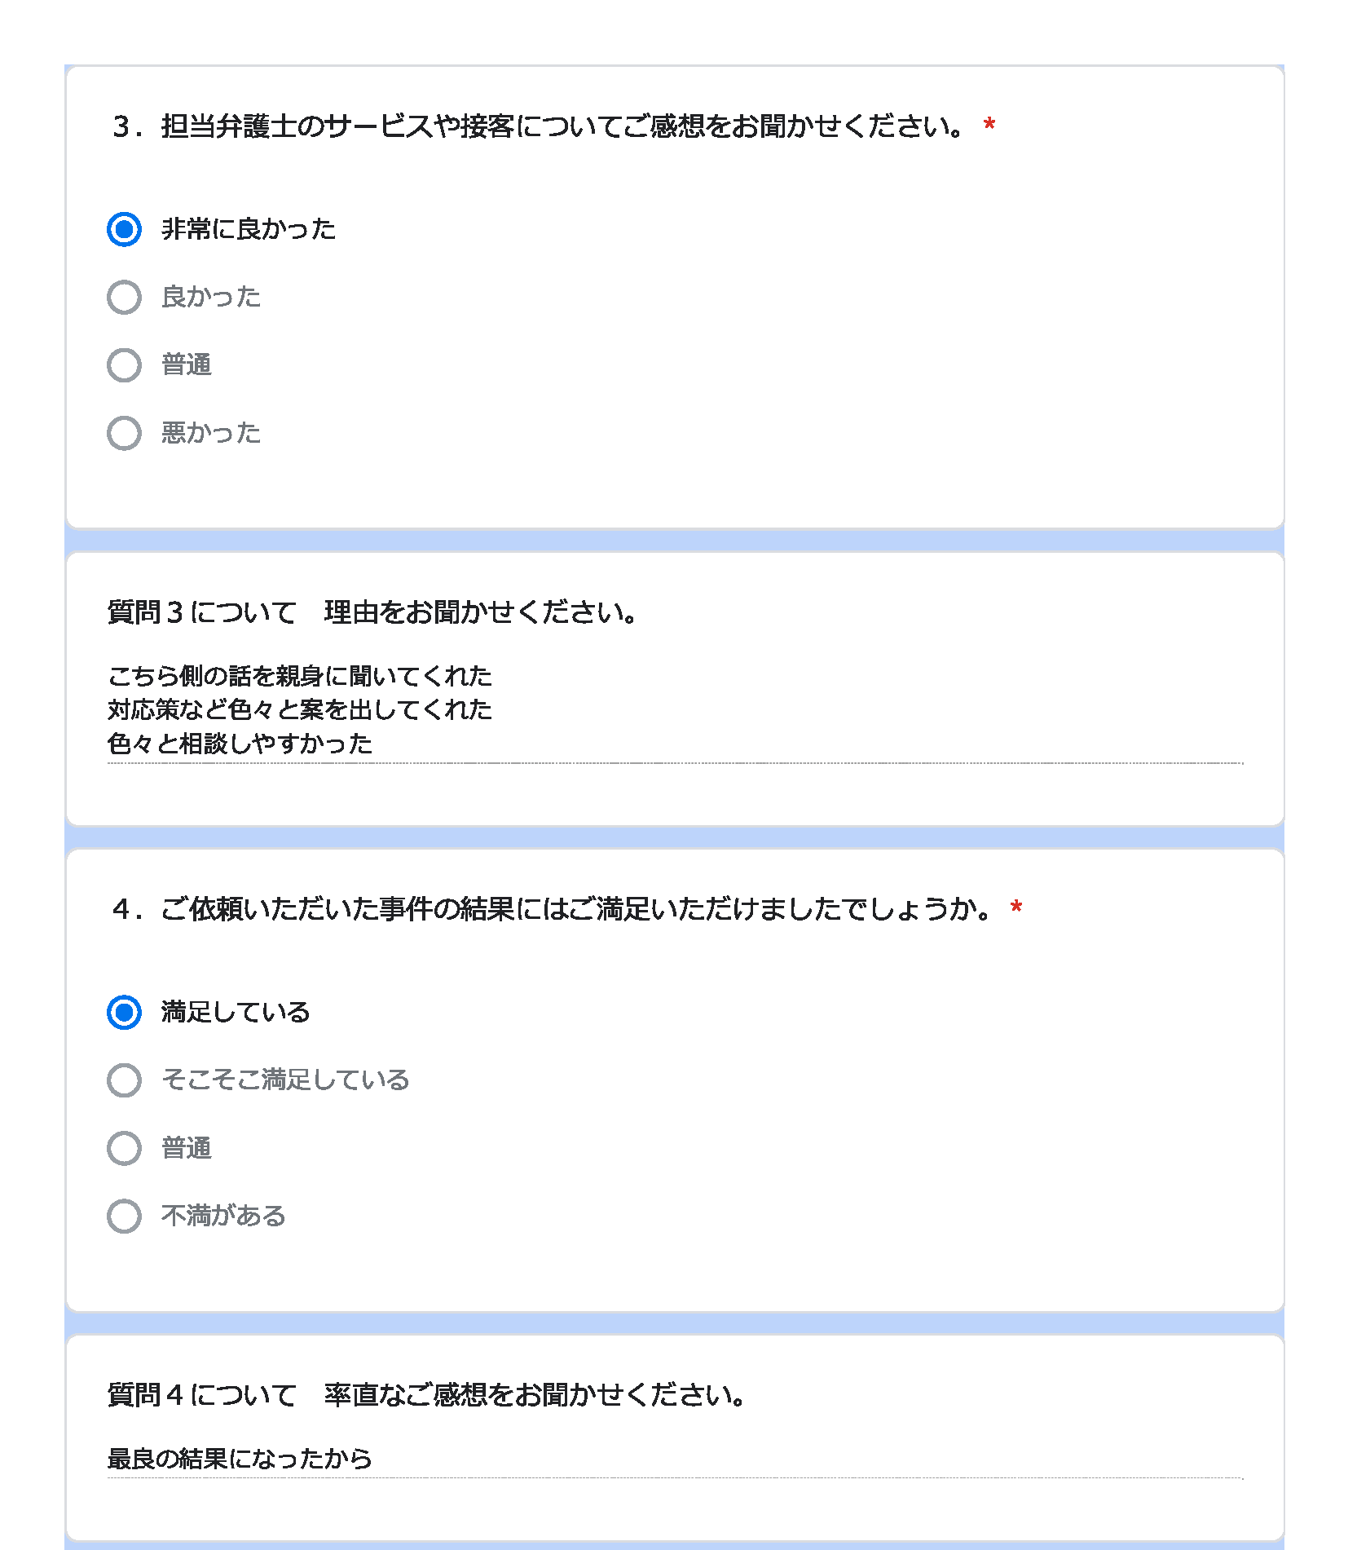Click the question 3 reason text field
The width and height of the screenshot is (1348, 1550).
point(675,710)
